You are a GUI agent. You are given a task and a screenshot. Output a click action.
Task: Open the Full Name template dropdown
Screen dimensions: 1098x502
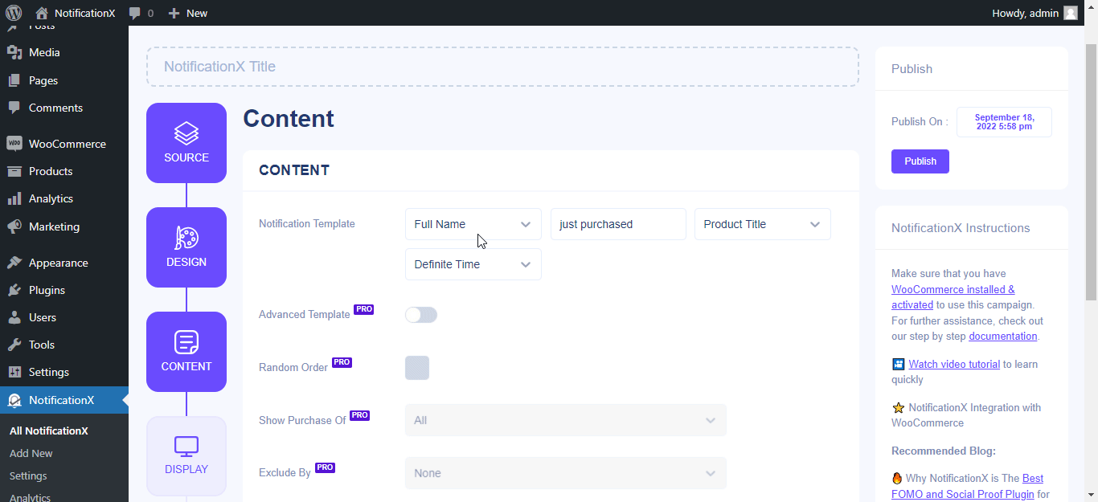pos(473,224)
